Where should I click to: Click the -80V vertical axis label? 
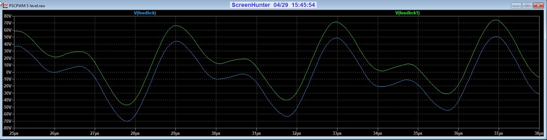(x=7, y=128)
